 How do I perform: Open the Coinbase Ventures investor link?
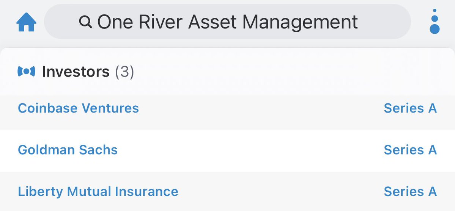tap(78, 108)
